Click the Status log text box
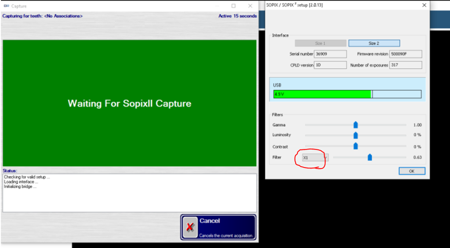Screen dimensions: 450x248 pyautogui.click(x=130, y=193)
